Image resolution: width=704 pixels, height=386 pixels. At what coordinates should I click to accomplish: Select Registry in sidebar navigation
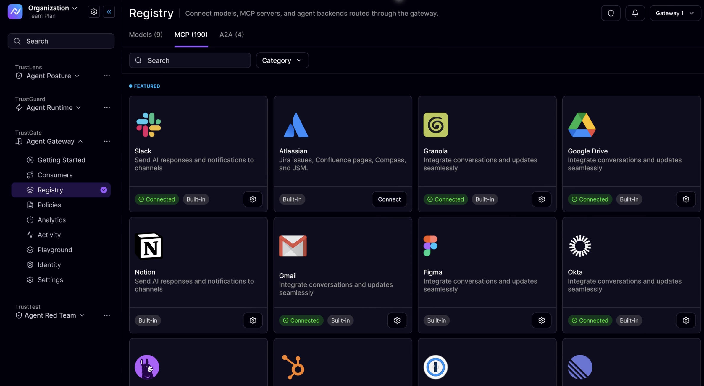[61, 190]
